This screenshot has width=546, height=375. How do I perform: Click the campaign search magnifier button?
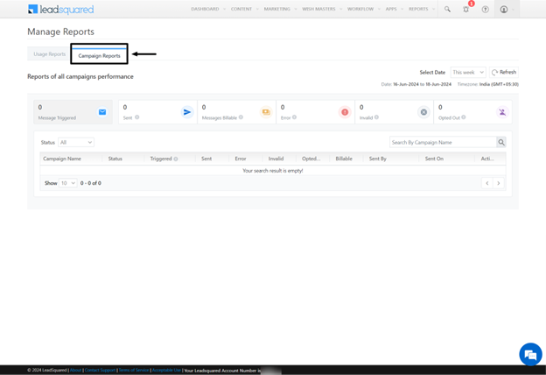[501, 142]
